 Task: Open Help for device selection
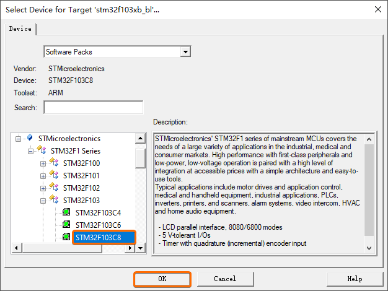point(355,279)
